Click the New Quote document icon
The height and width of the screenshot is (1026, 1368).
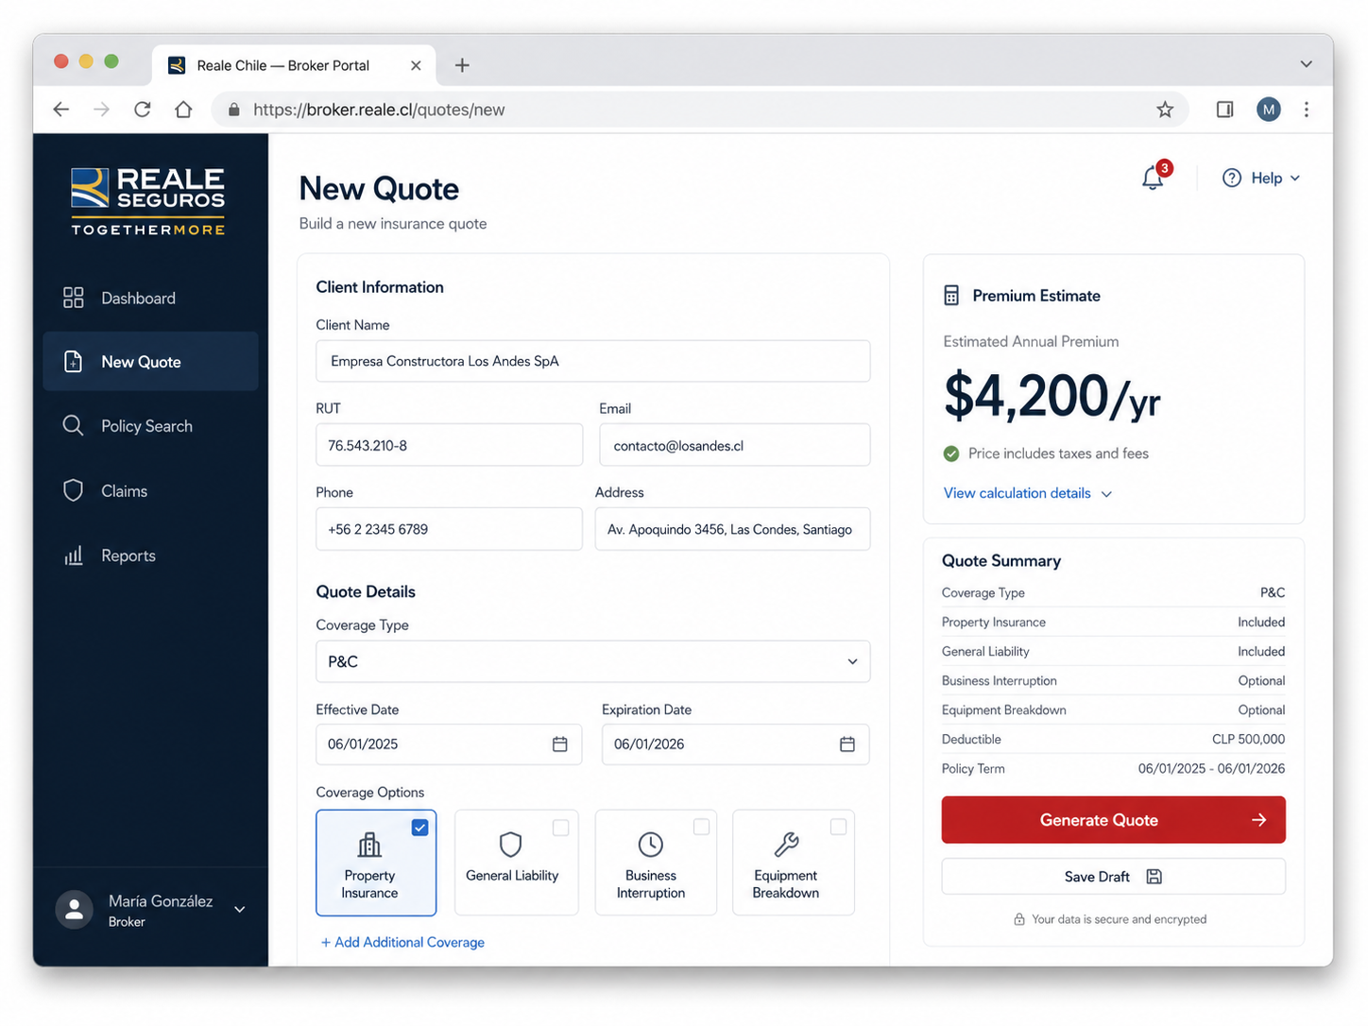point(74,362)
